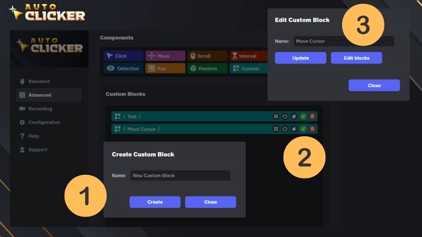
Task: Click the green edit pencil on Move Cursor block
Action: click(x=304, y=129)
